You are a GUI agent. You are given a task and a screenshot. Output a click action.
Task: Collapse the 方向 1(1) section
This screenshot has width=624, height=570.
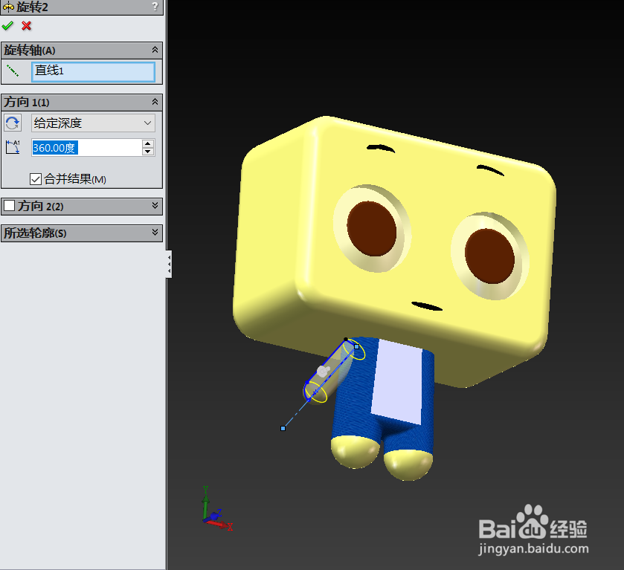pyautogui.click(x=155, y=102)
